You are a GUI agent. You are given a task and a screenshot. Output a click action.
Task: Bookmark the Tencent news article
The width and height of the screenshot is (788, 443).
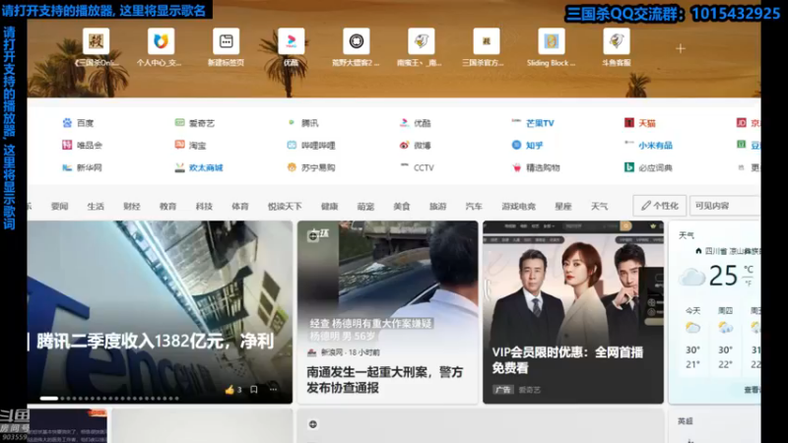[254, 389]
